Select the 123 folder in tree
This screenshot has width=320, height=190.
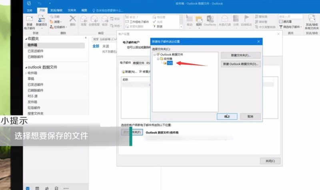tap(170, 63)
